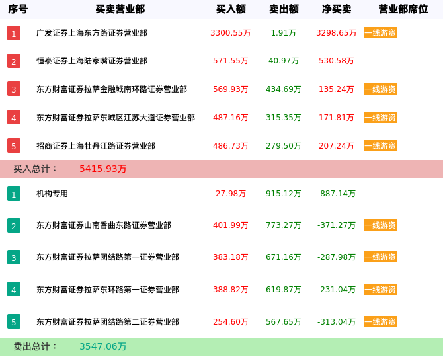Click the red rank 3 badge

pyautogui.click(x=14, y=89)
